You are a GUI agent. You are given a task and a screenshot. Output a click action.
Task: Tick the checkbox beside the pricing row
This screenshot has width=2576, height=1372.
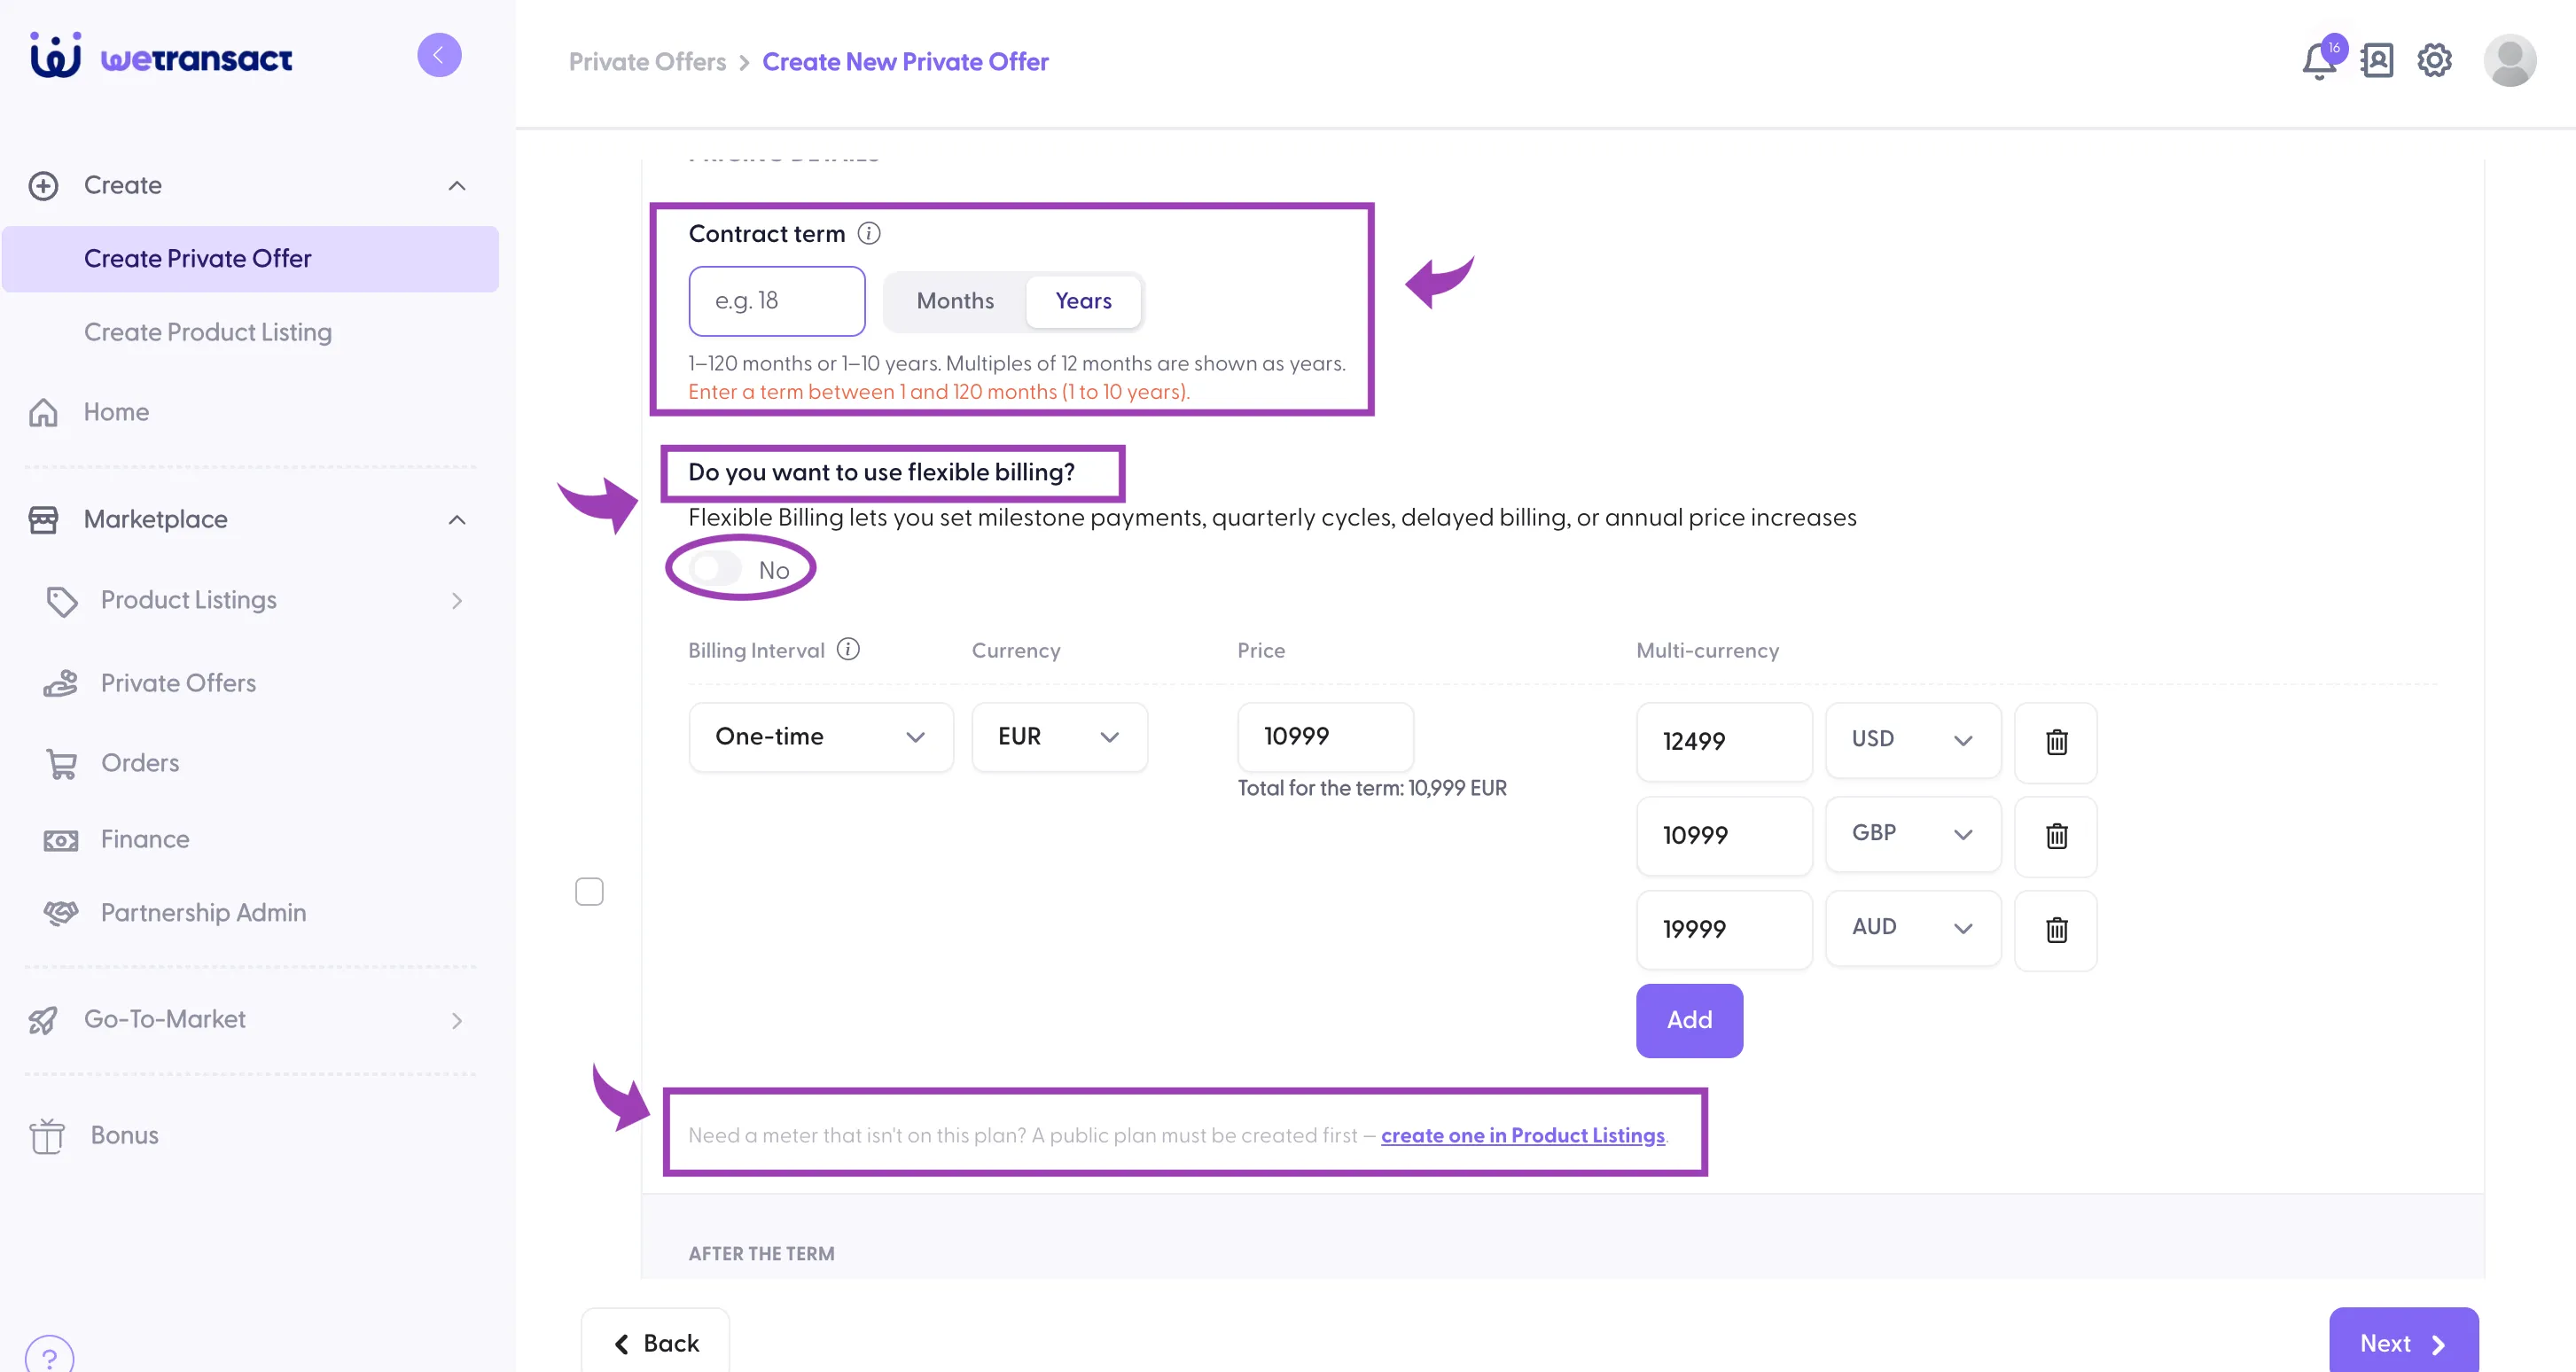(x=589, y=891)
